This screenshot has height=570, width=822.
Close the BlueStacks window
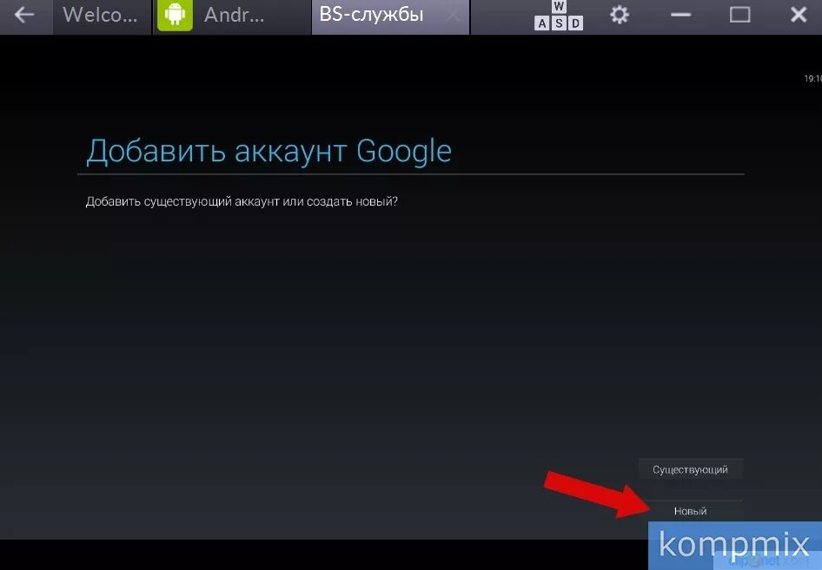[799, 15]
